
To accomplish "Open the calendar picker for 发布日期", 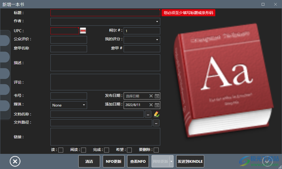I will 157,96.
